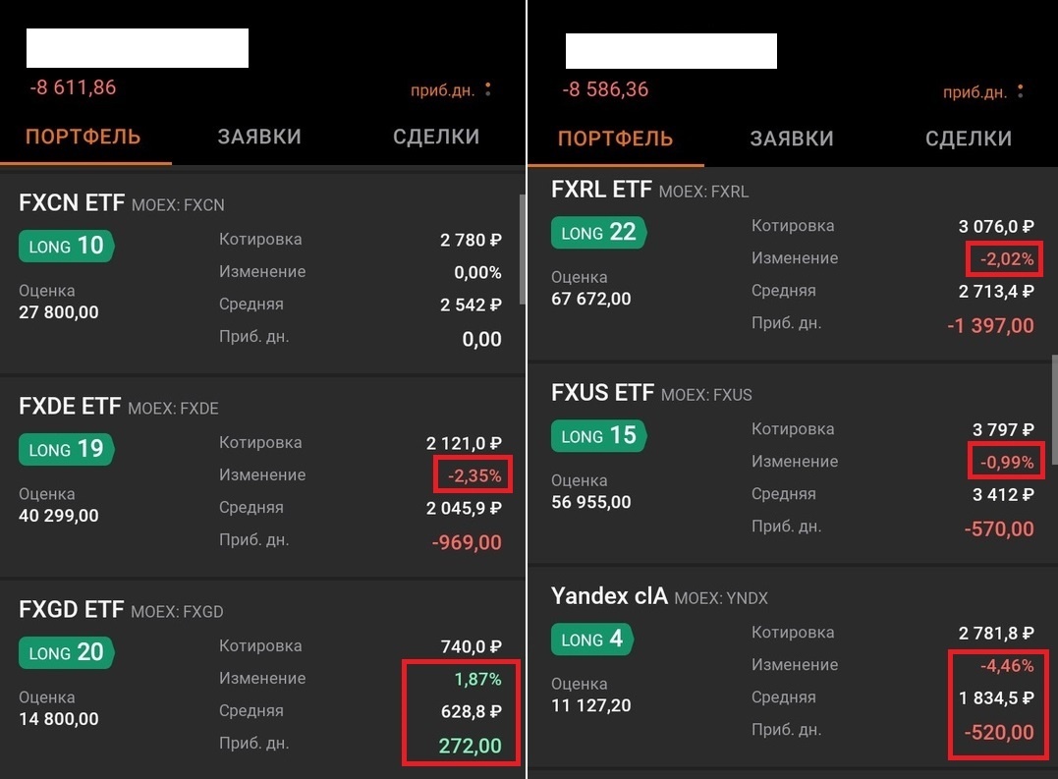
Task: Open the right СДЕЛКИ tab
Action: [969, 139]
